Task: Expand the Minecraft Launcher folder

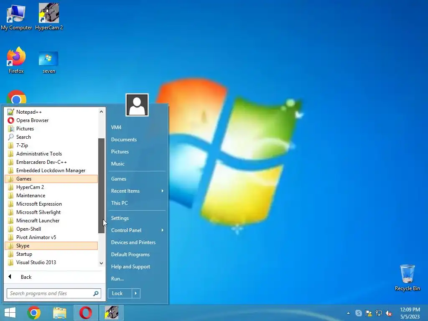Action: pyautogui.click(x=51, y=221)
